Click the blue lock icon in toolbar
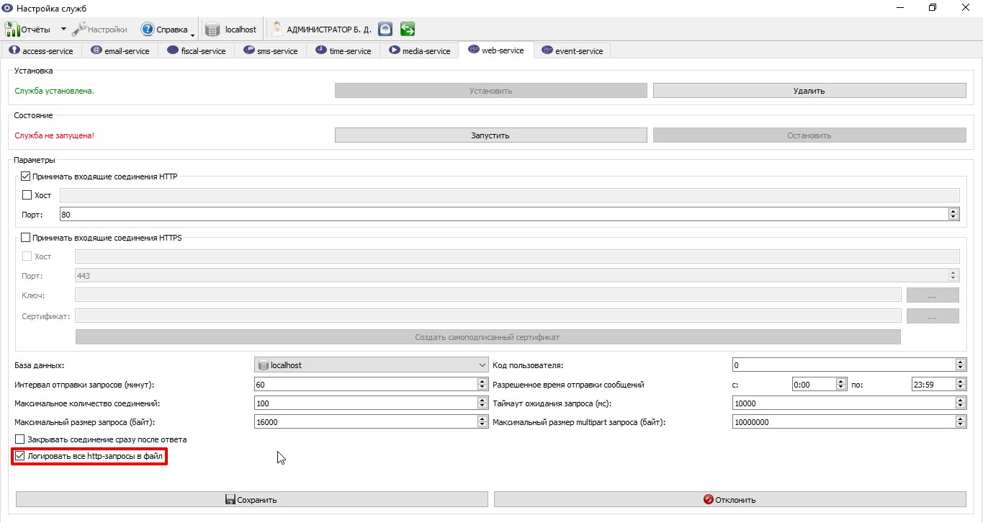983x523 pixels. click(385, 30)
